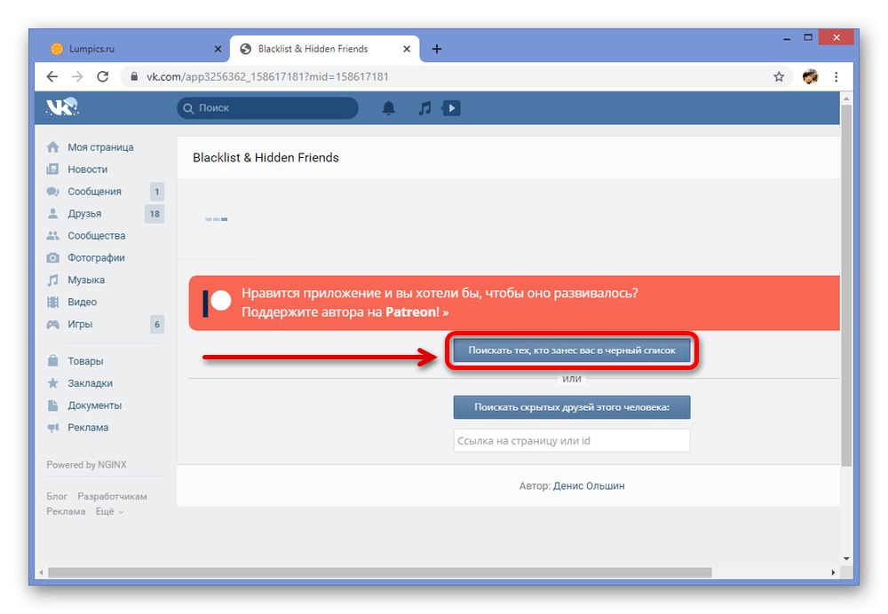Screen dimensions: 888x614
Task: Click the person icon beside Друзья
Action: (52, 213)
